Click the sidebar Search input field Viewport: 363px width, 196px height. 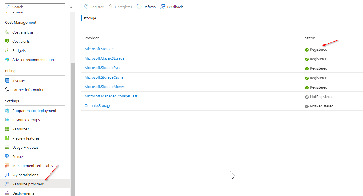click(35, 7)
